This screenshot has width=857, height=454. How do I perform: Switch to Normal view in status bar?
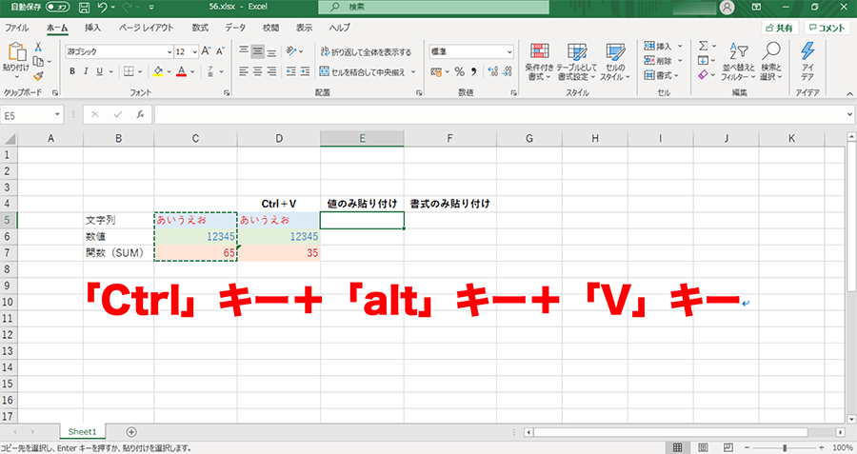tap(678, 448)
